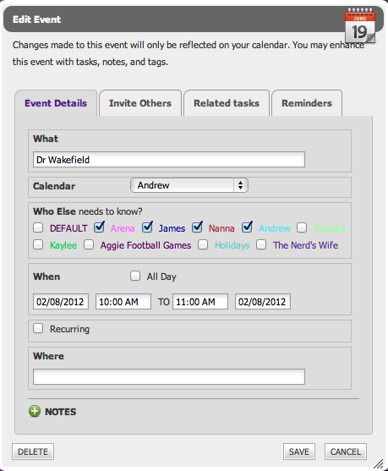
Task: Go to the Related tasks tab
Action: click(227, 103)
